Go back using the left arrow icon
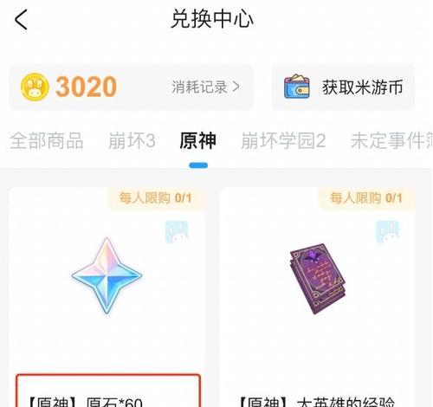 21,19
